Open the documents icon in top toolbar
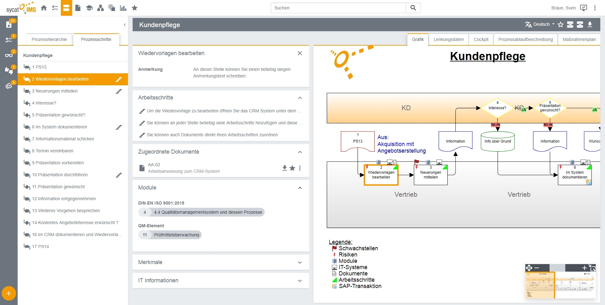 (78, 8)
